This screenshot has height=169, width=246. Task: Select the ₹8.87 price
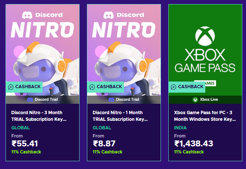[104, 143]
